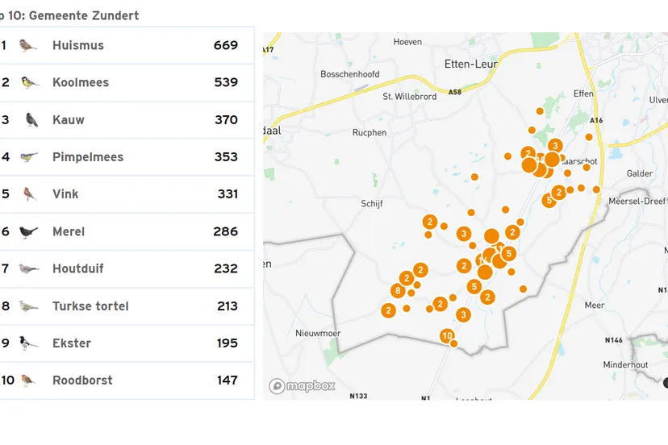Select the Huismus row label
This screenshot has width=668, height=445.
coord(78,45)
